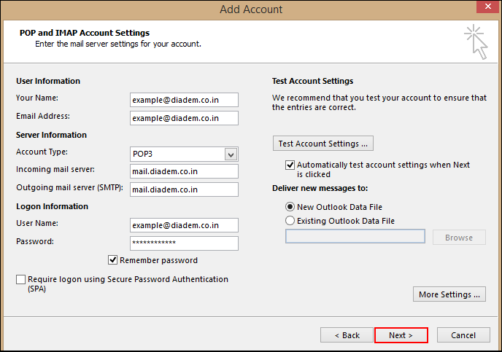Choose Existing Outlook Data File option
The width and height of the screenshot is (502, 352).
click(x=290, y=221)
